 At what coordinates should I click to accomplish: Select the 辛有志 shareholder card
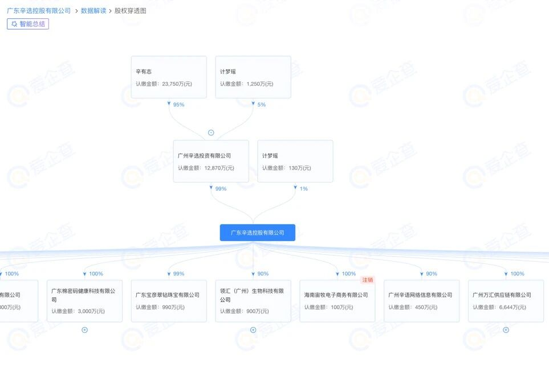(x=169, y=77)
